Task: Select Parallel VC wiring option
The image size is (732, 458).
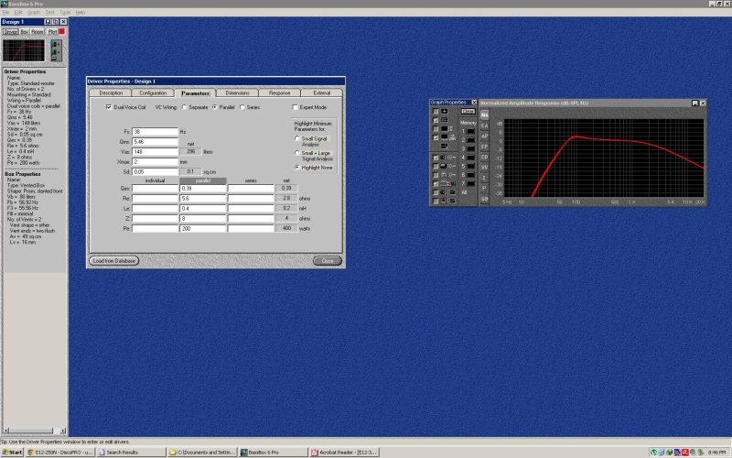Action: tap(215, 107)
